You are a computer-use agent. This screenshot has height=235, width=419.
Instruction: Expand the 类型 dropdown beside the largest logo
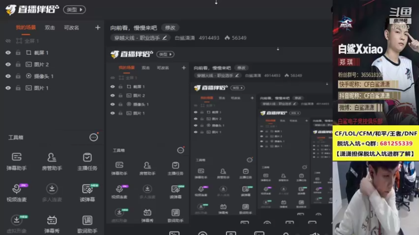[x=74, y=9]
